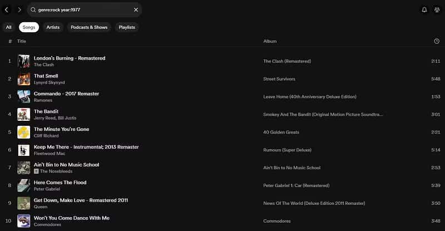Open notifications bell
This screenshot has height=231, width=445.
tap(424, 9)
